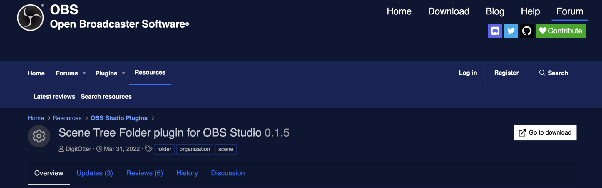
Task: Expand the Plugins dropdown arrow
Action: point(123,73)
